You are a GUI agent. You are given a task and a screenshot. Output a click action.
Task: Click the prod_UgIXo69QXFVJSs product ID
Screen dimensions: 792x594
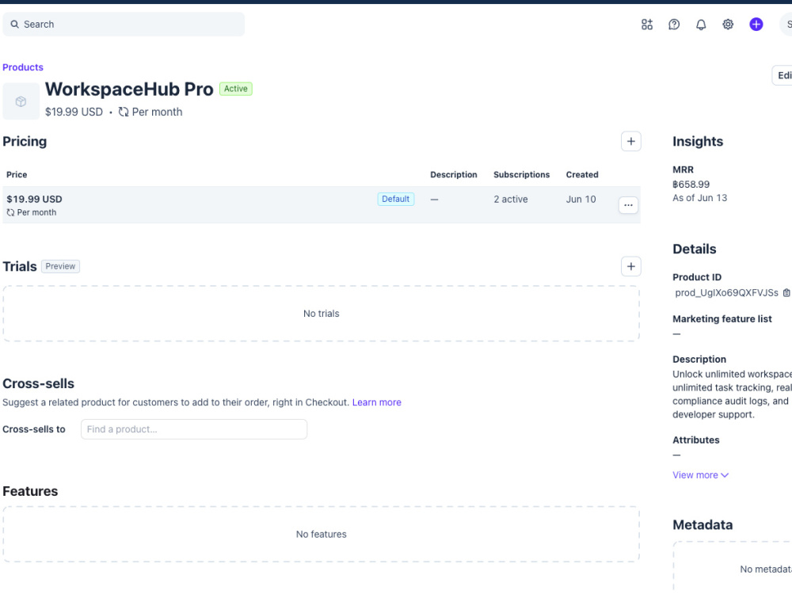(x=726, y=293)
